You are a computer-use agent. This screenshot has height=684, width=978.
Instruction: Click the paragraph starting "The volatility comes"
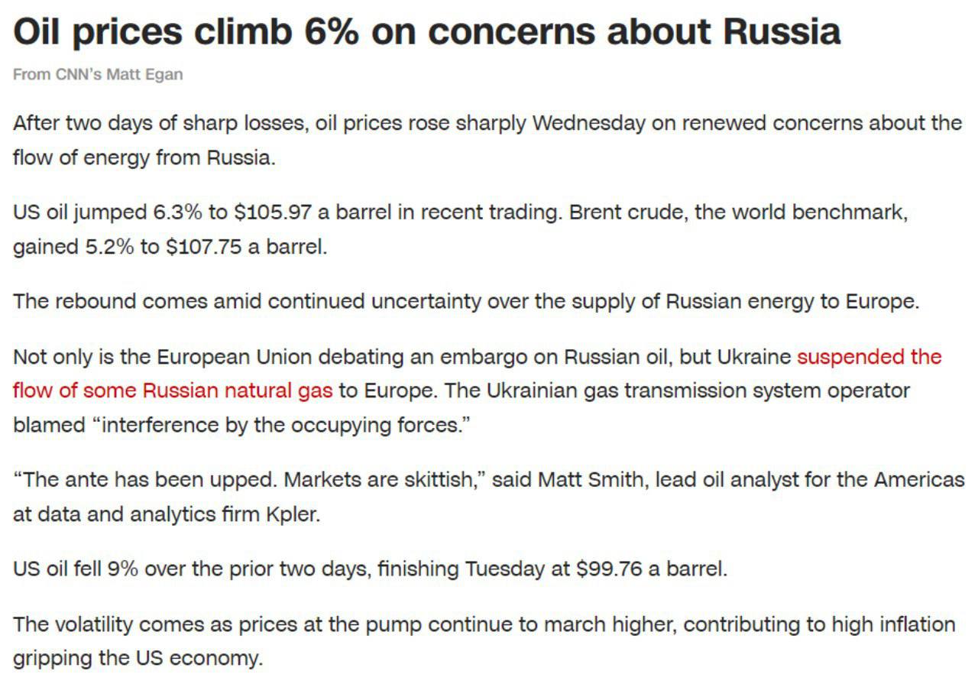click(x=484, y=624)
